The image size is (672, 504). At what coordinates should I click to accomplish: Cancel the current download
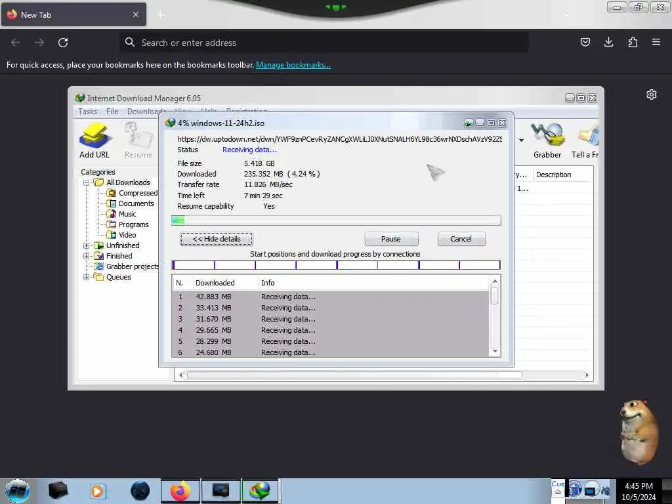pos(461,239)
